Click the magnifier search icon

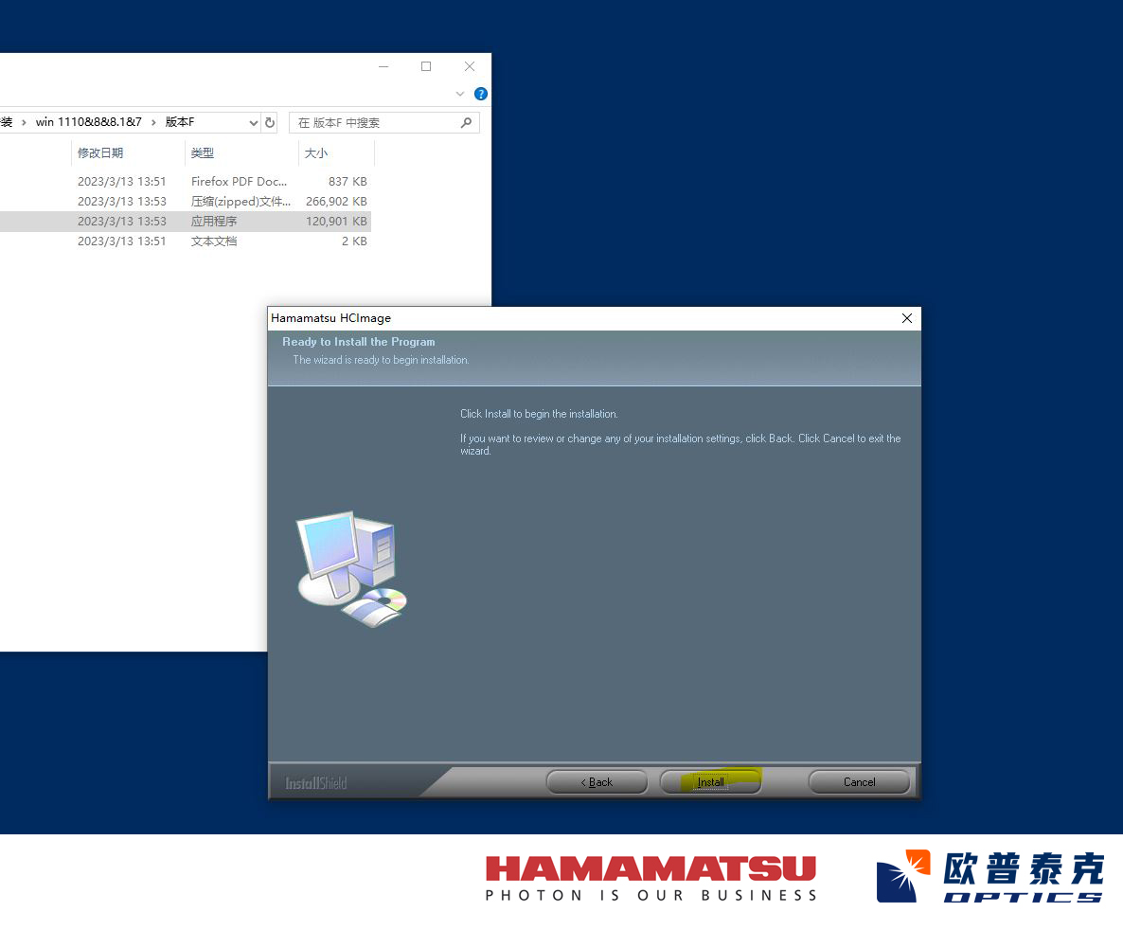(466, 123)
